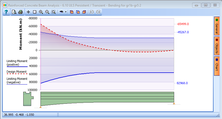Click the Moment (kN.m) axis title

tap(21, 34)
